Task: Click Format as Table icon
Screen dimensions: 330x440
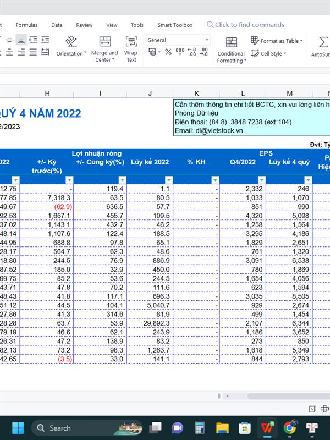Action: [255, 40]
